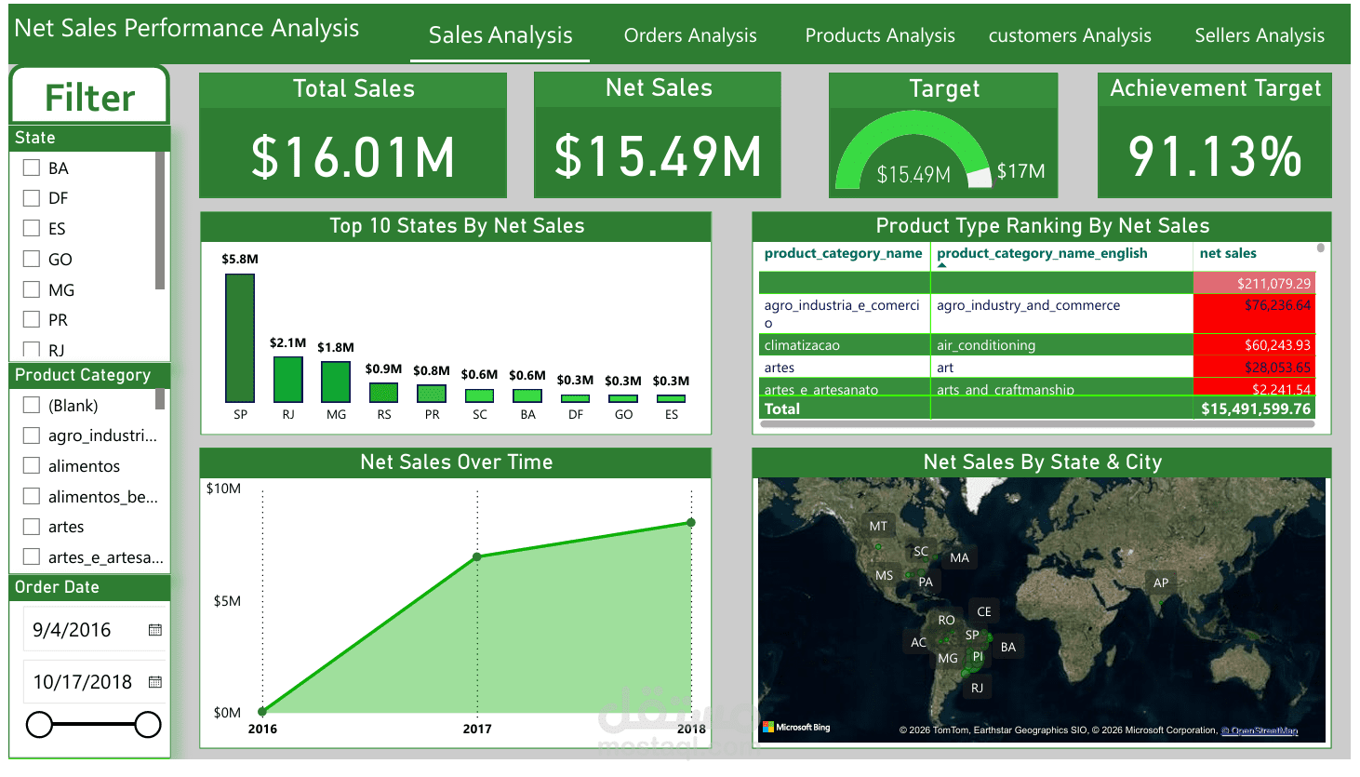Select the MG state checkbox
The image size is (1360, 777).
[x=32, y=289]
